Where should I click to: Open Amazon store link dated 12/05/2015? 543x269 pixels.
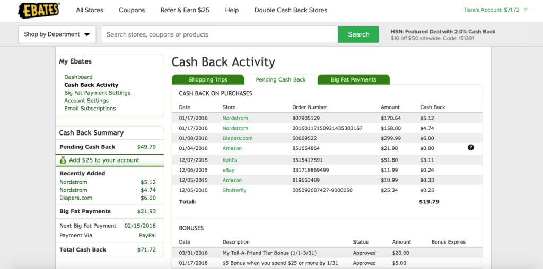pos(232,180)
